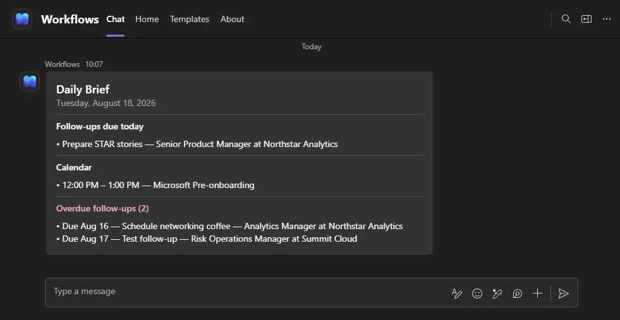The width and height of the screenshot is (620, 320).
Task: Open the loop/chat bubble icon in compose bar
Action: (x=517, y=293)
